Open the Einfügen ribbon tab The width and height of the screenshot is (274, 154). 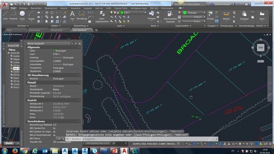23,8
